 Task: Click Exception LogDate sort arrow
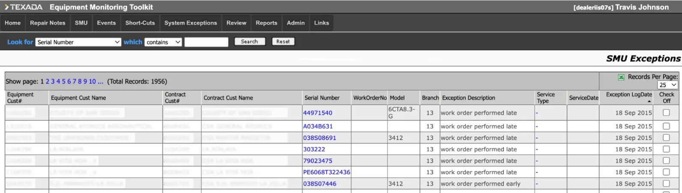point(649,101)
